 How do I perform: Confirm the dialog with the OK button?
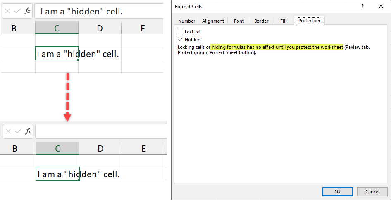[x=337, y=191]
